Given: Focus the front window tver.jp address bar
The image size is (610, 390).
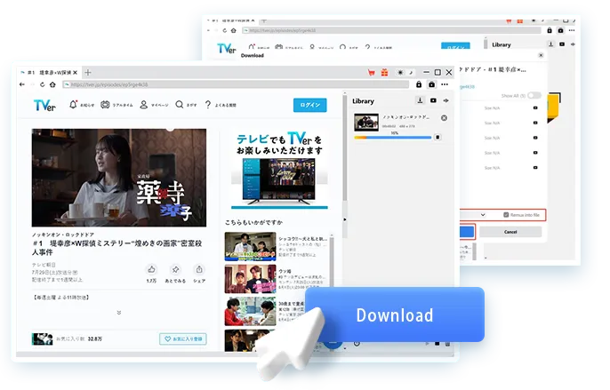Looking at the screenshot, I should click(x=236, y=84).
